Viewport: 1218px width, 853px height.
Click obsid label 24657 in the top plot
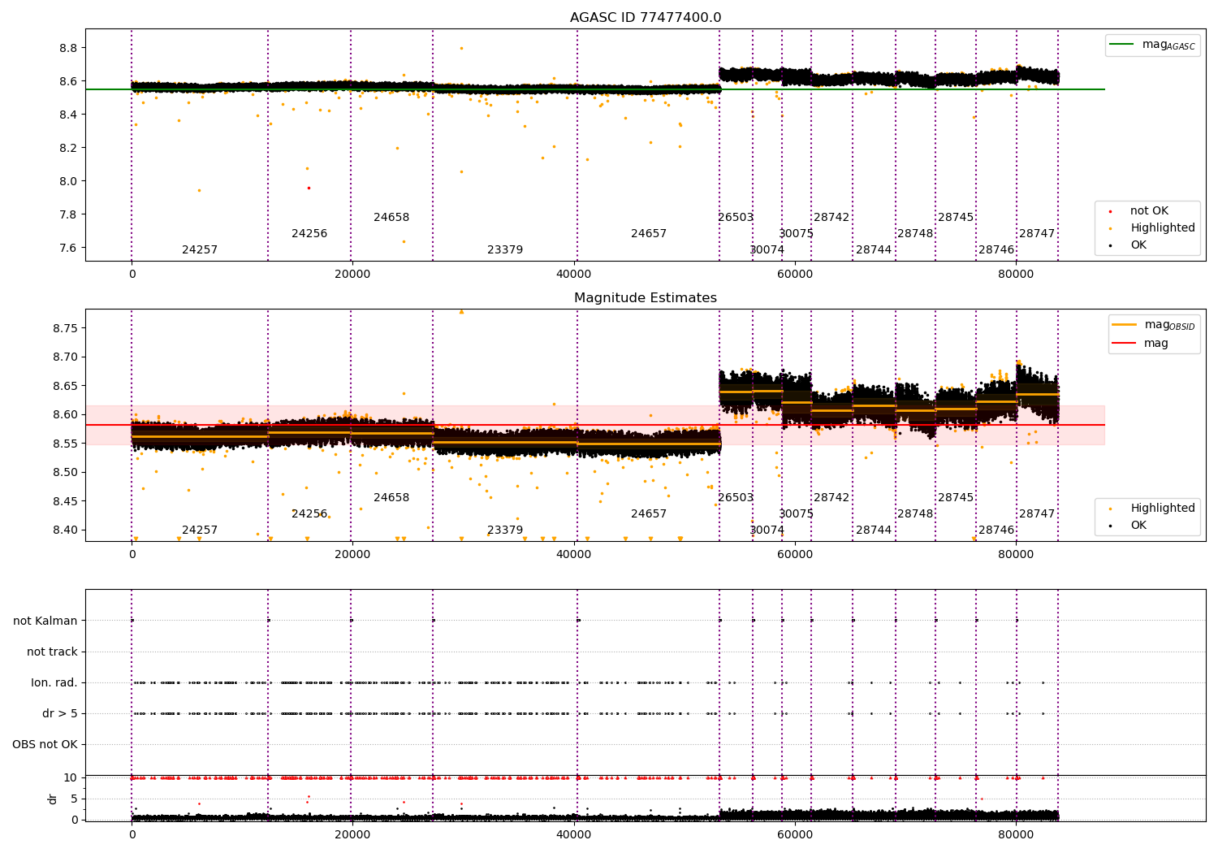(x=649, y=234)
